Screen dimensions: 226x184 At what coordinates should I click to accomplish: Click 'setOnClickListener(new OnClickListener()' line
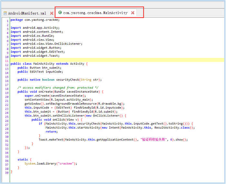(75, 116)
